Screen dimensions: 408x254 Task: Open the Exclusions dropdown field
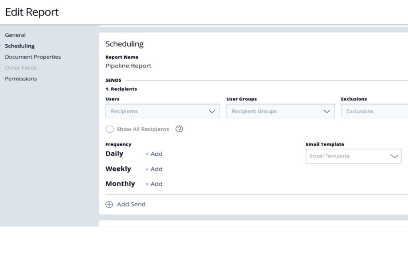[x=375, y=111]
